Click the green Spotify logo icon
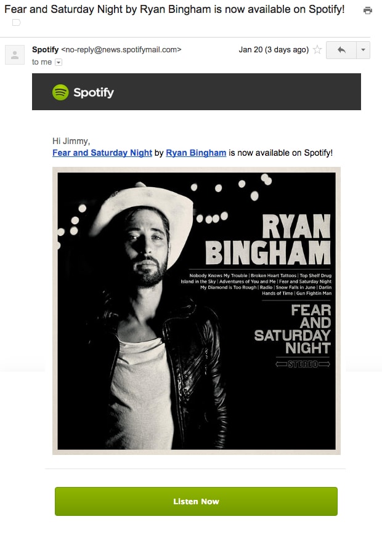 pos(60,92)
